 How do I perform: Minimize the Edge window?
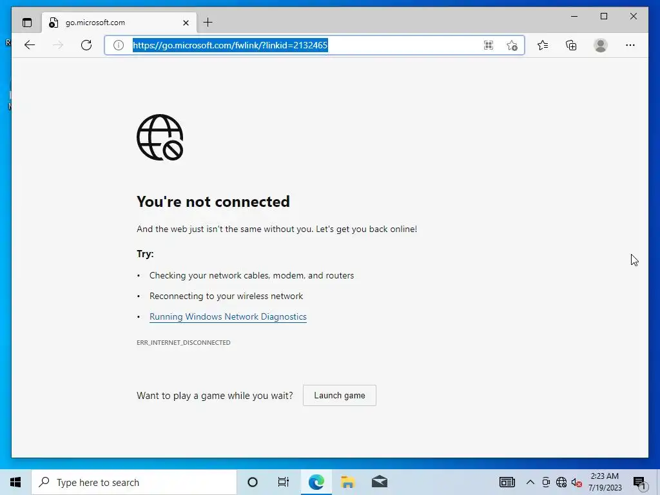click(574, 16)
